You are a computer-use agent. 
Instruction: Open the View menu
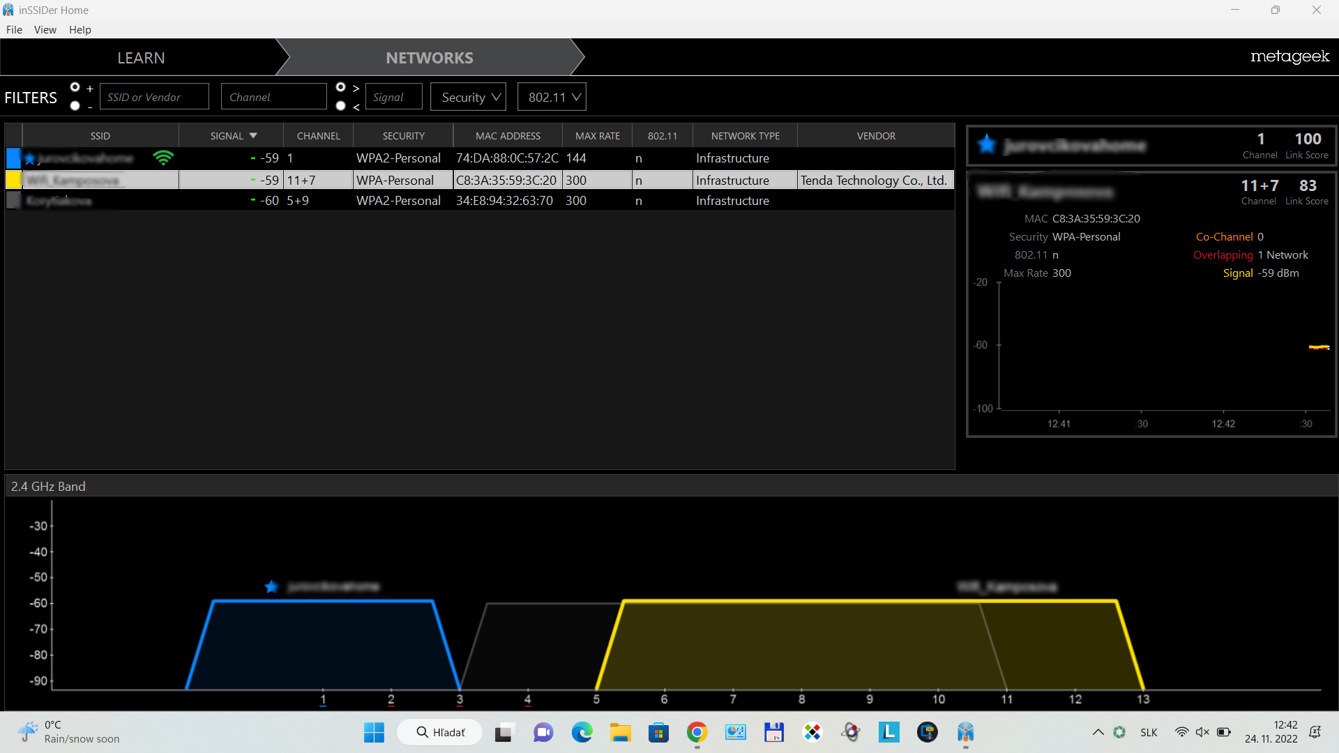pyautogui.click(x=45, y=29)
